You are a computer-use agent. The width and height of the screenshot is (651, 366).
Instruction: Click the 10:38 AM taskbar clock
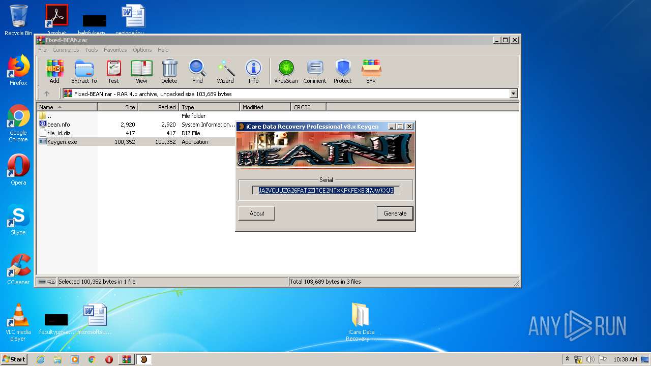[x=625, y=359]
